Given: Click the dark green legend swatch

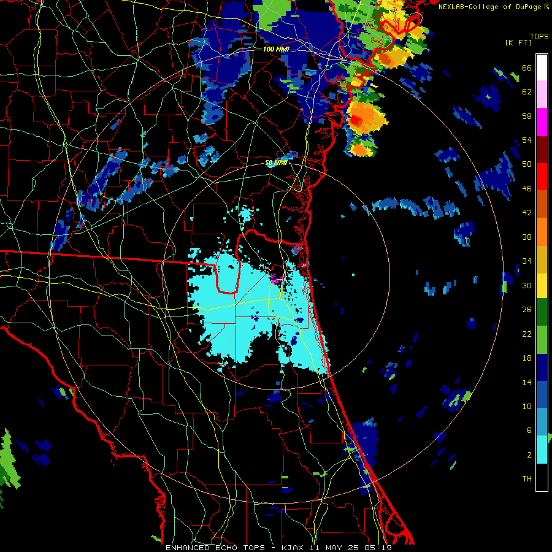Looking at the screenshot, I should click(x=542, y=312).
